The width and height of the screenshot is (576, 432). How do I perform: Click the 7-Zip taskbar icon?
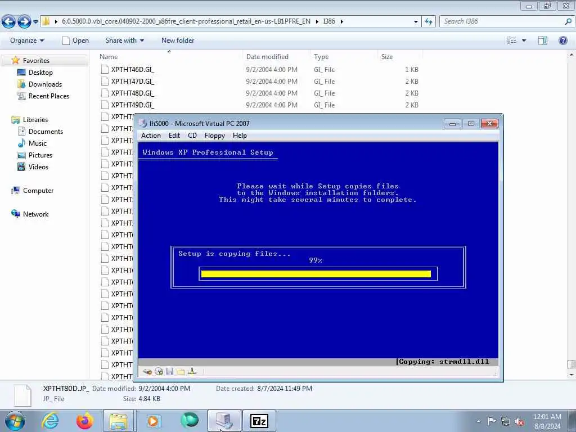[x=259, y=421]
